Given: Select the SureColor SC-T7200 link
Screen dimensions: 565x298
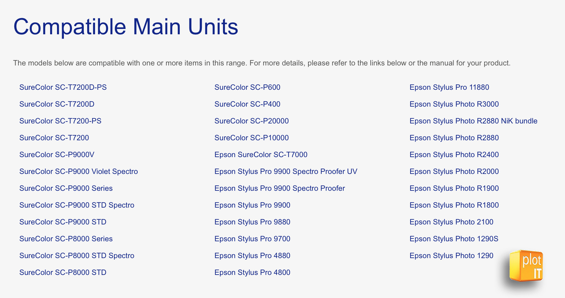Looking at the screenshot, I should pos(54,138).
